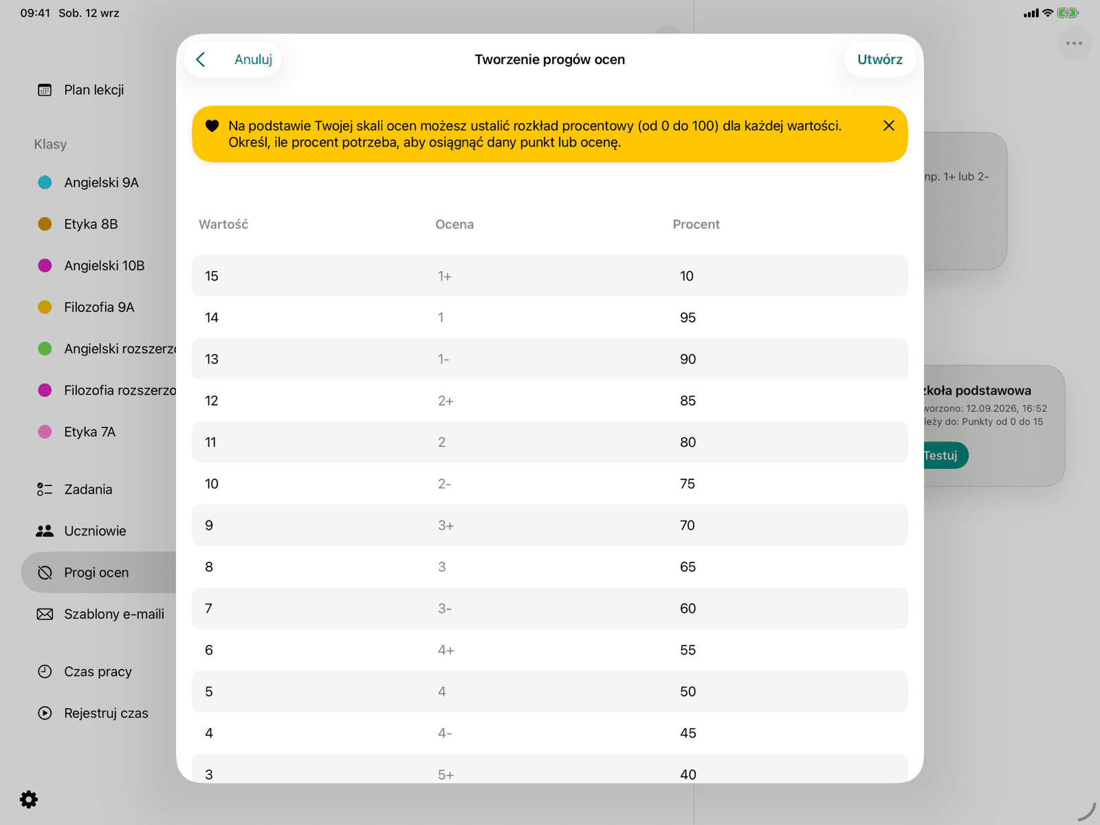
Task: Click the Rejestruj czas play icon
Action: (45, 713)
